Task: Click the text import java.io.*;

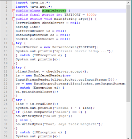Action: (x=33, y=3)
